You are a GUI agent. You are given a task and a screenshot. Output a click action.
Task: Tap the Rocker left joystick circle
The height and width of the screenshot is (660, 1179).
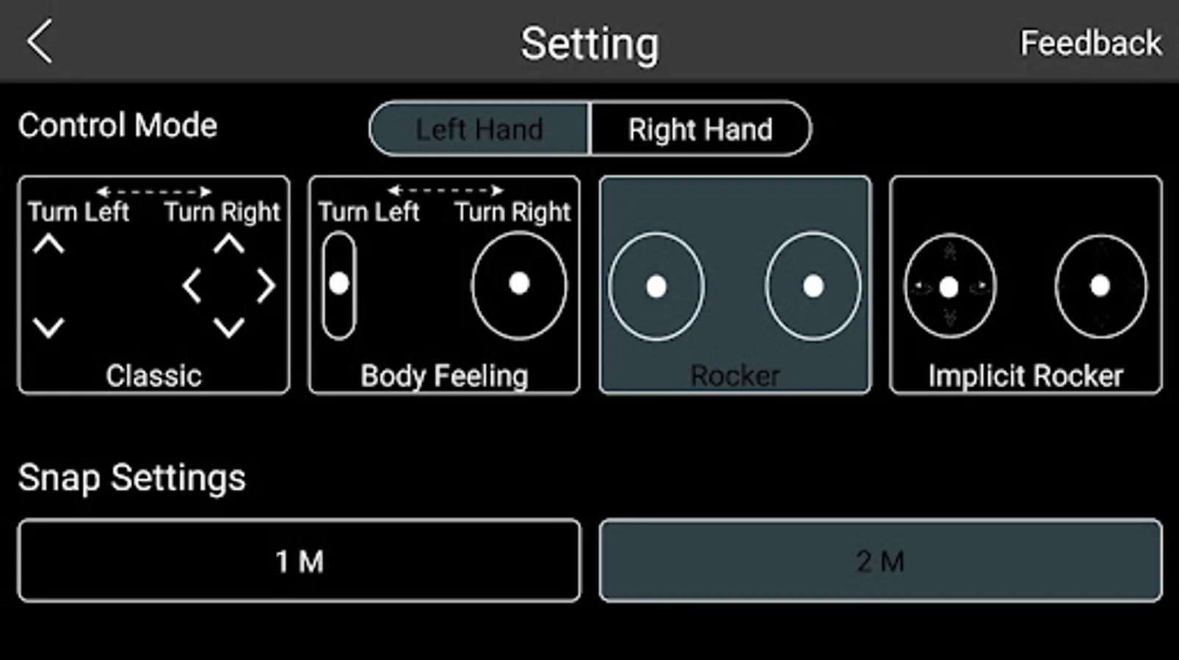click(656, 286)
